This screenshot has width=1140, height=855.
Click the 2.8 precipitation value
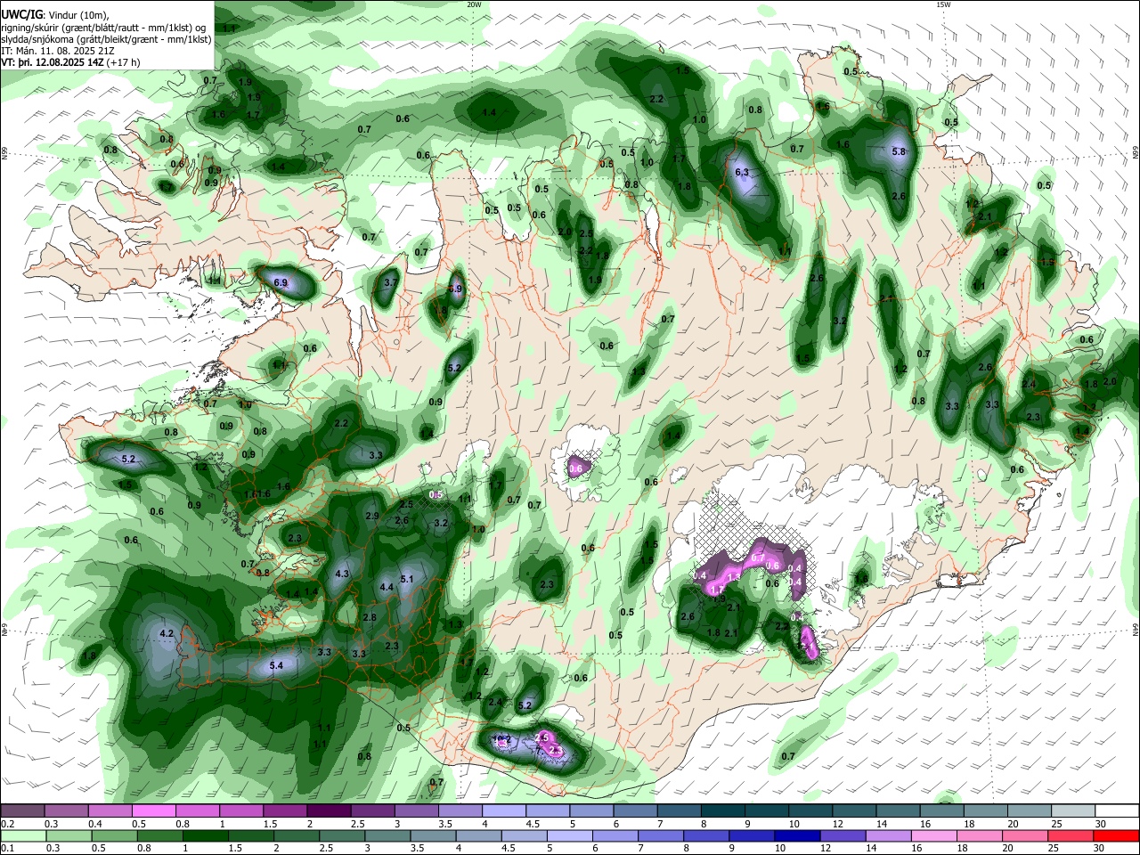(x=370, y=618)
